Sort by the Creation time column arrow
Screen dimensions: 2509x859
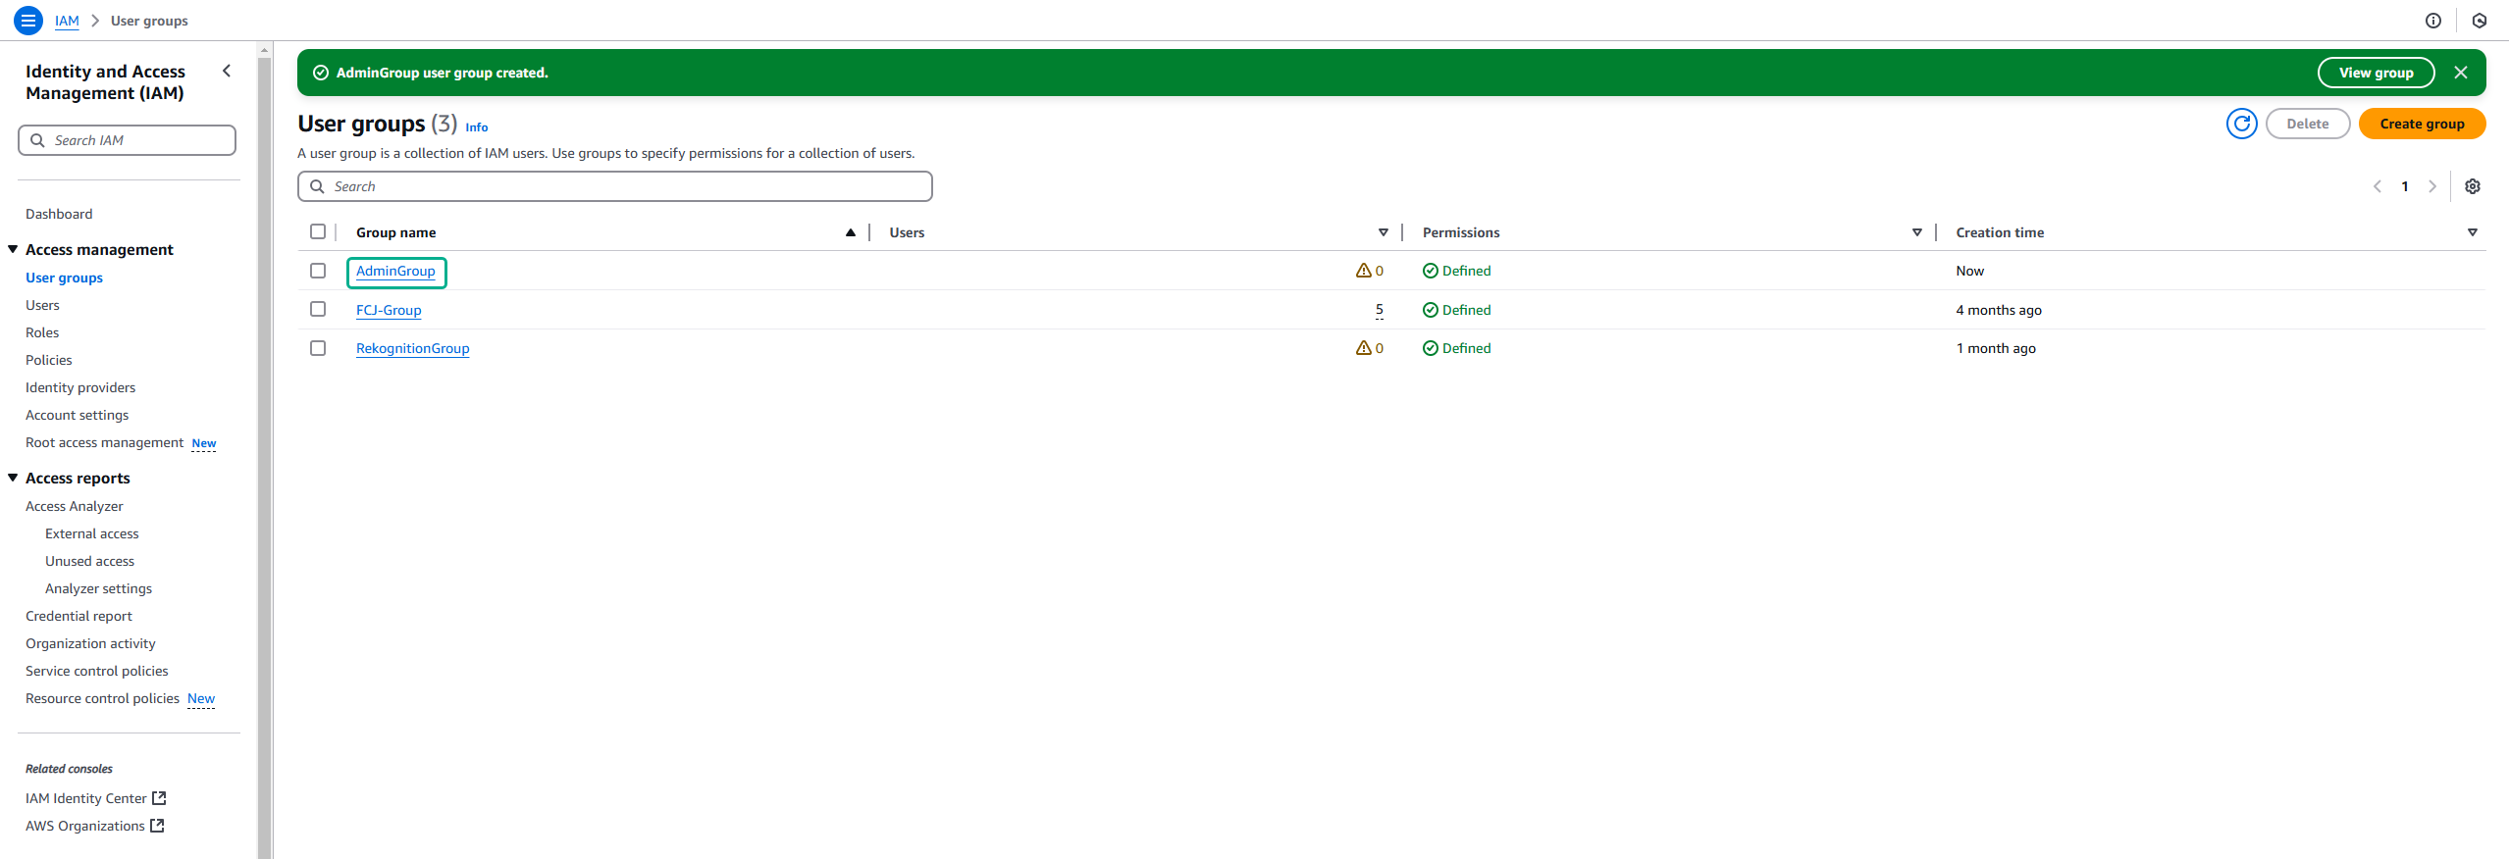2473,232
